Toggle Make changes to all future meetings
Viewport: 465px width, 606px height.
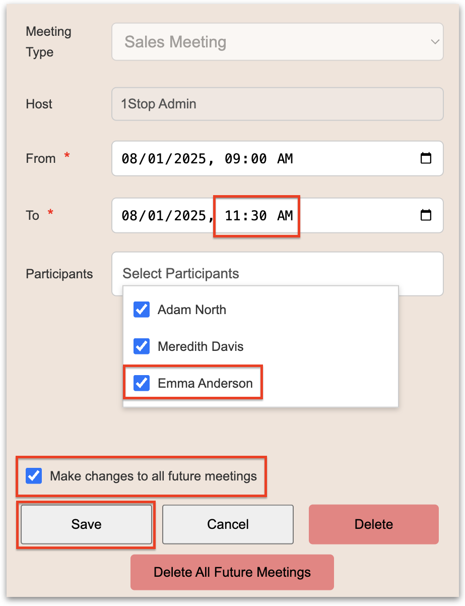[34, 476]
